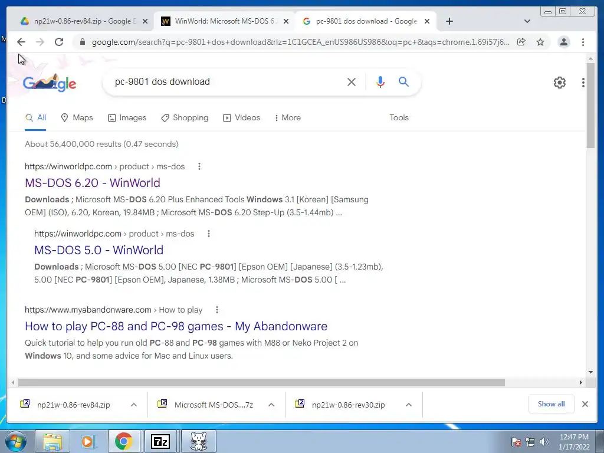
Task: Switch to Maps results
Action: (77, 118)
